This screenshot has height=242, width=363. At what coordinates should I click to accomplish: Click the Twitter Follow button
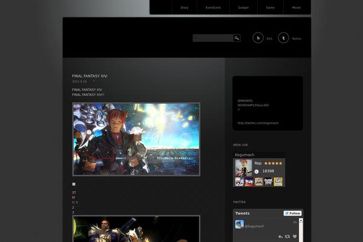tap(293, 214)
